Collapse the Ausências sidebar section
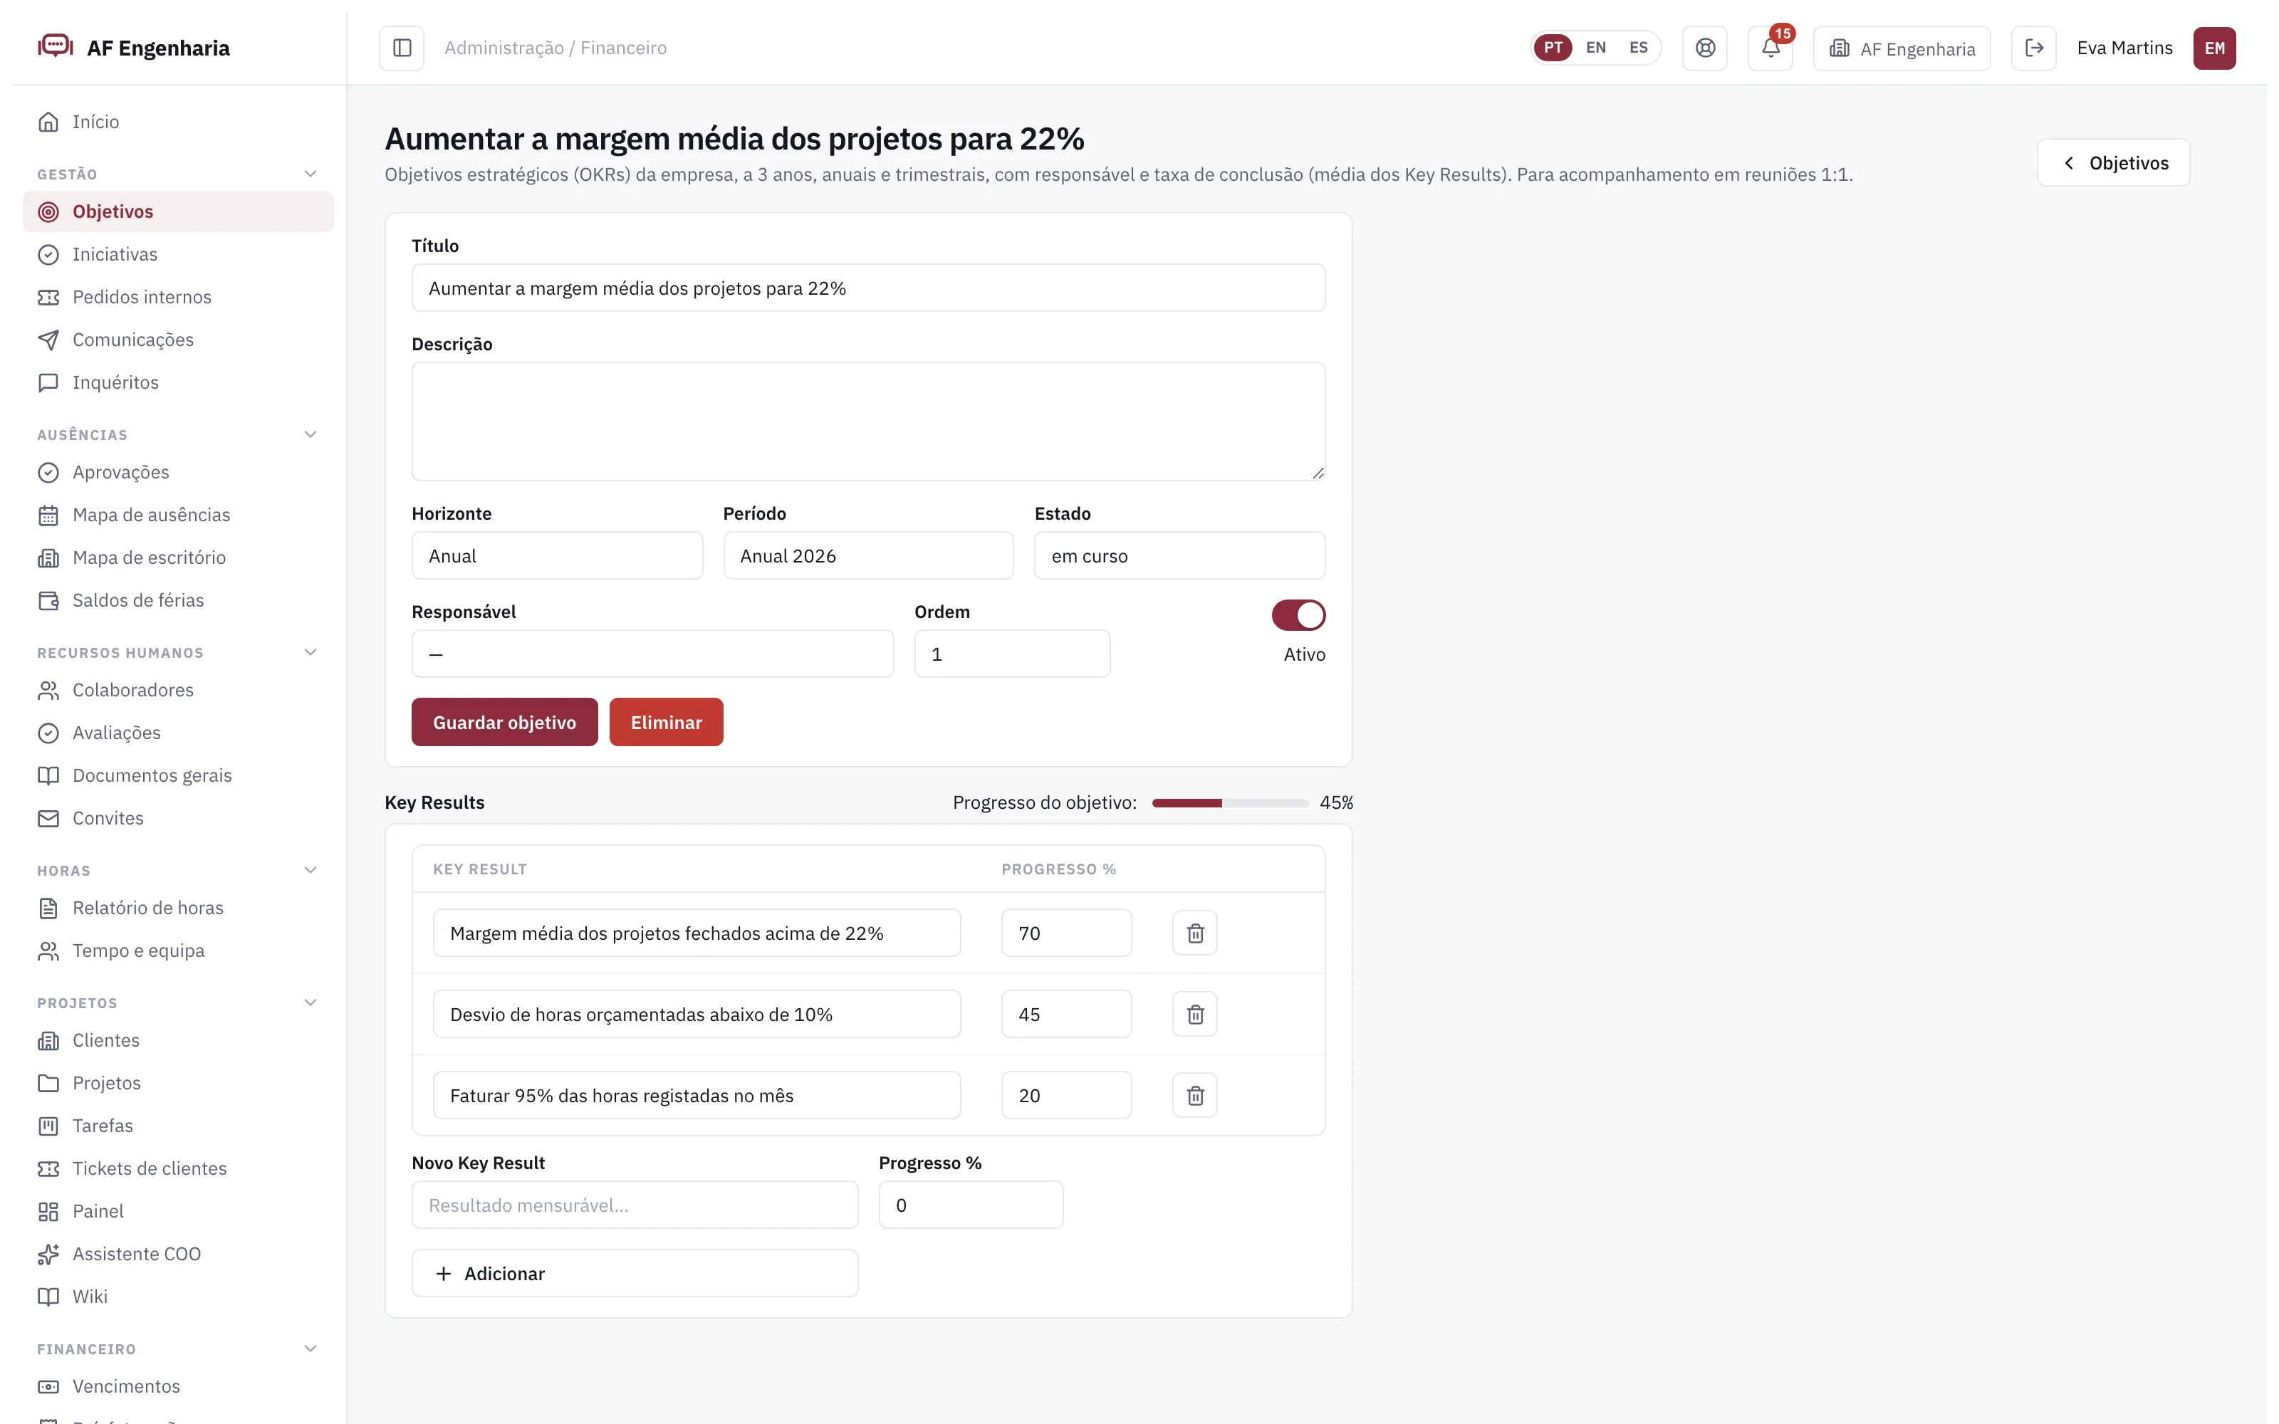The width and height of the screenshot is (2279, 1424). tap(311, 434)
